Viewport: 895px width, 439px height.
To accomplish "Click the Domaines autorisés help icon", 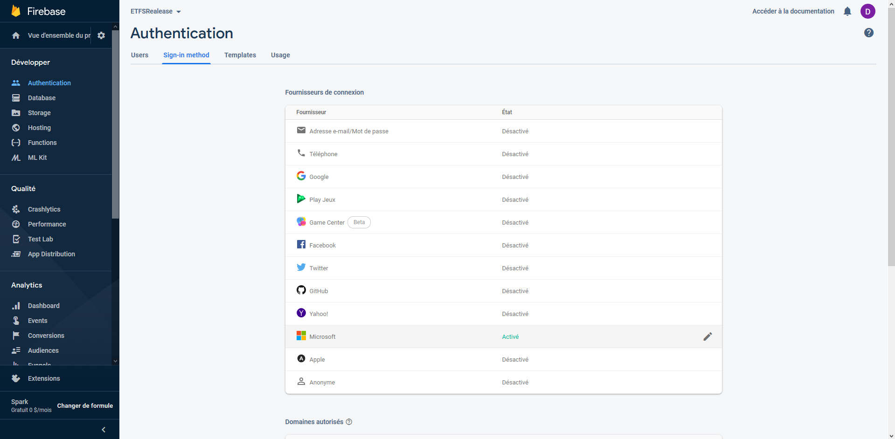I will point(349,422).
